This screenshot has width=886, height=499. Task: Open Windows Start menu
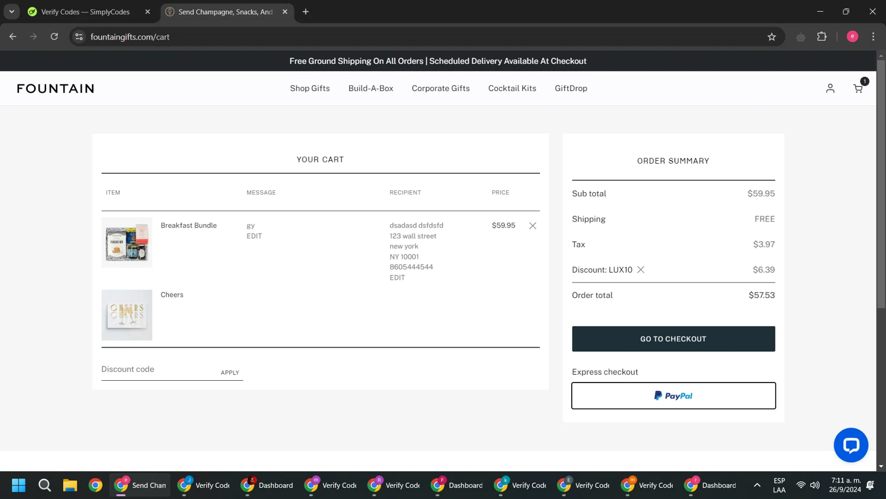tap(19, 485)
